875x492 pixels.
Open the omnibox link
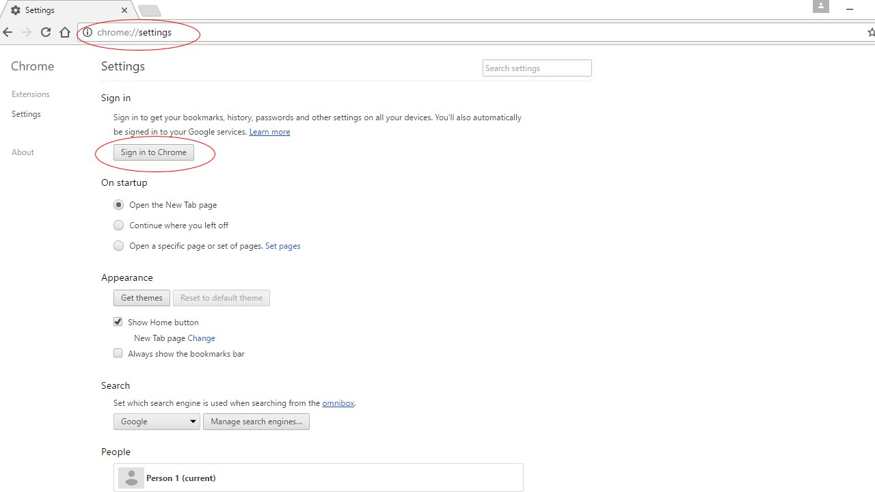point(338,403)
